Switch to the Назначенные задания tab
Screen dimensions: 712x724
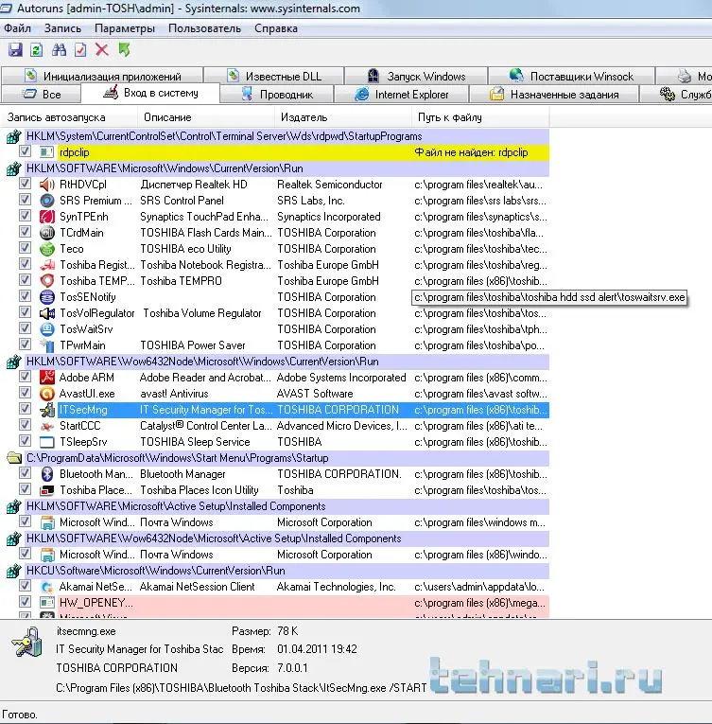[556, 95]
